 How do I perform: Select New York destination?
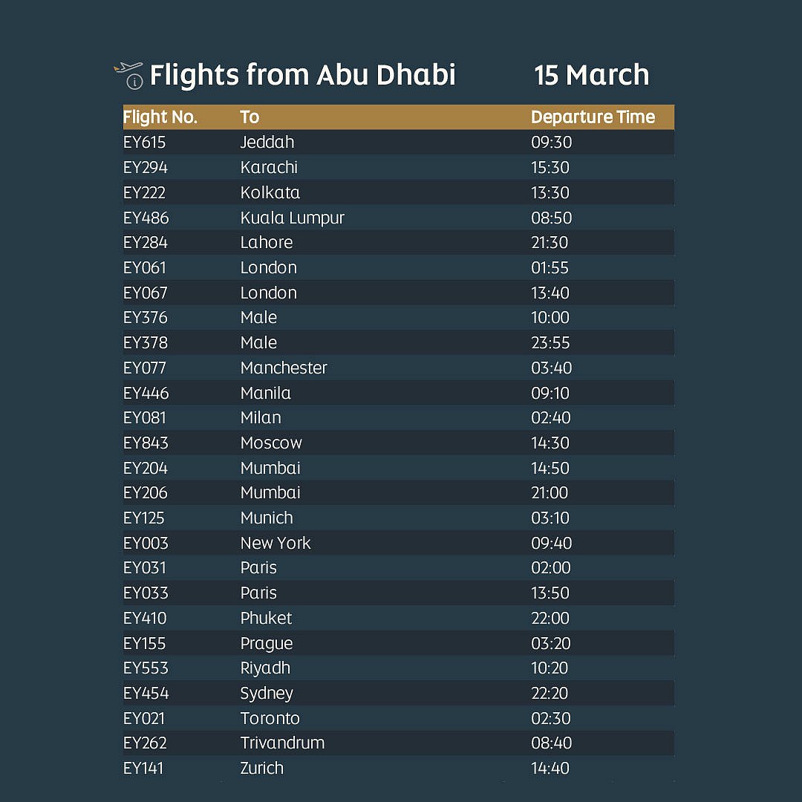pyautogui.click(x=276, y=543)
